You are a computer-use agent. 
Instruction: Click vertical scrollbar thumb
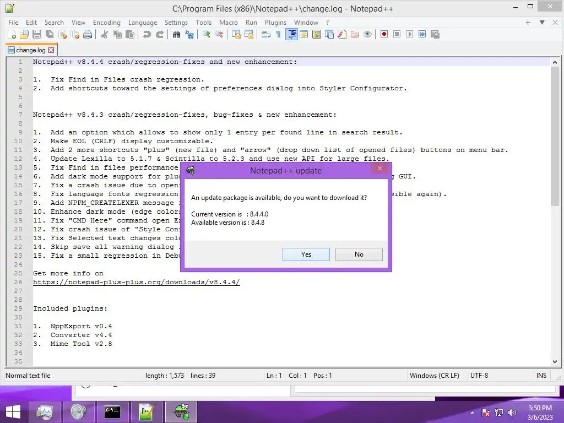[555, 137]
